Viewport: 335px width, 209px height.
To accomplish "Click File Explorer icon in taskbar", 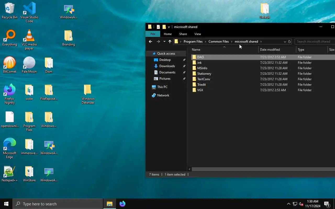I will point(109,204).
